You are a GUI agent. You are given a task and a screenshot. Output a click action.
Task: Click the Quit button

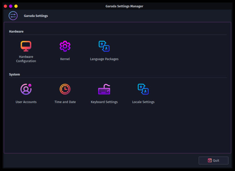click(x=213, y=161)
